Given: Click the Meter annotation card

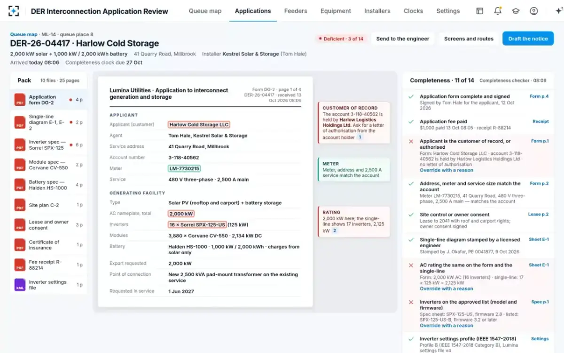Looking at the screenshot, I should pyautogui.click(x=354, y=169).
